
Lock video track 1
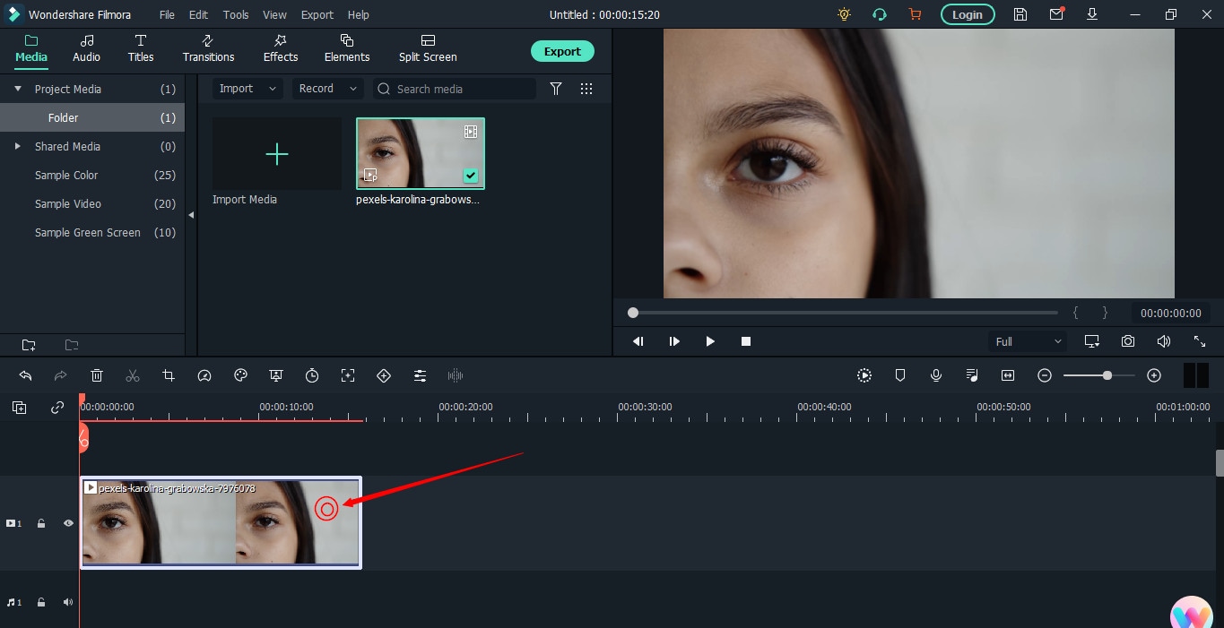tap(41, 523)
